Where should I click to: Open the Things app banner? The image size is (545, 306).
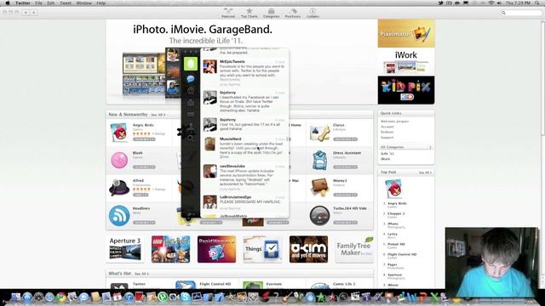tap(262, 249)
